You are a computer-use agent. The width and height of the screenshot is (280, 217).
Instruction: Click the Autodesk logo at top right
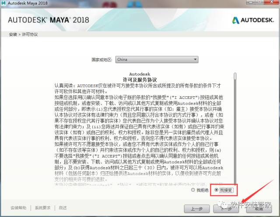(253, 20)
